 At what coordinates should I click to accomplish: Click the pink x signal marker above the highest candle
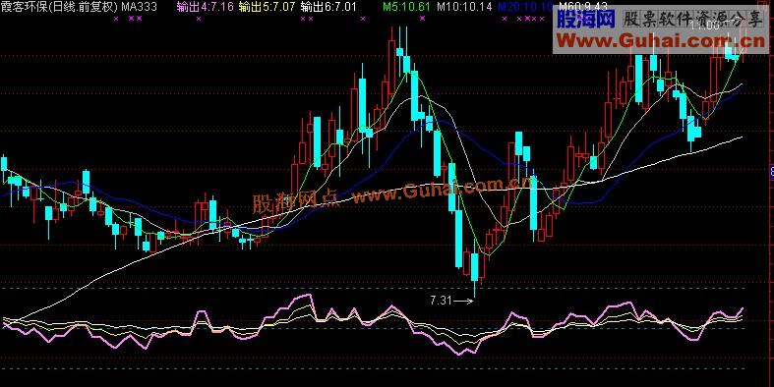click(x=422, y=19)
